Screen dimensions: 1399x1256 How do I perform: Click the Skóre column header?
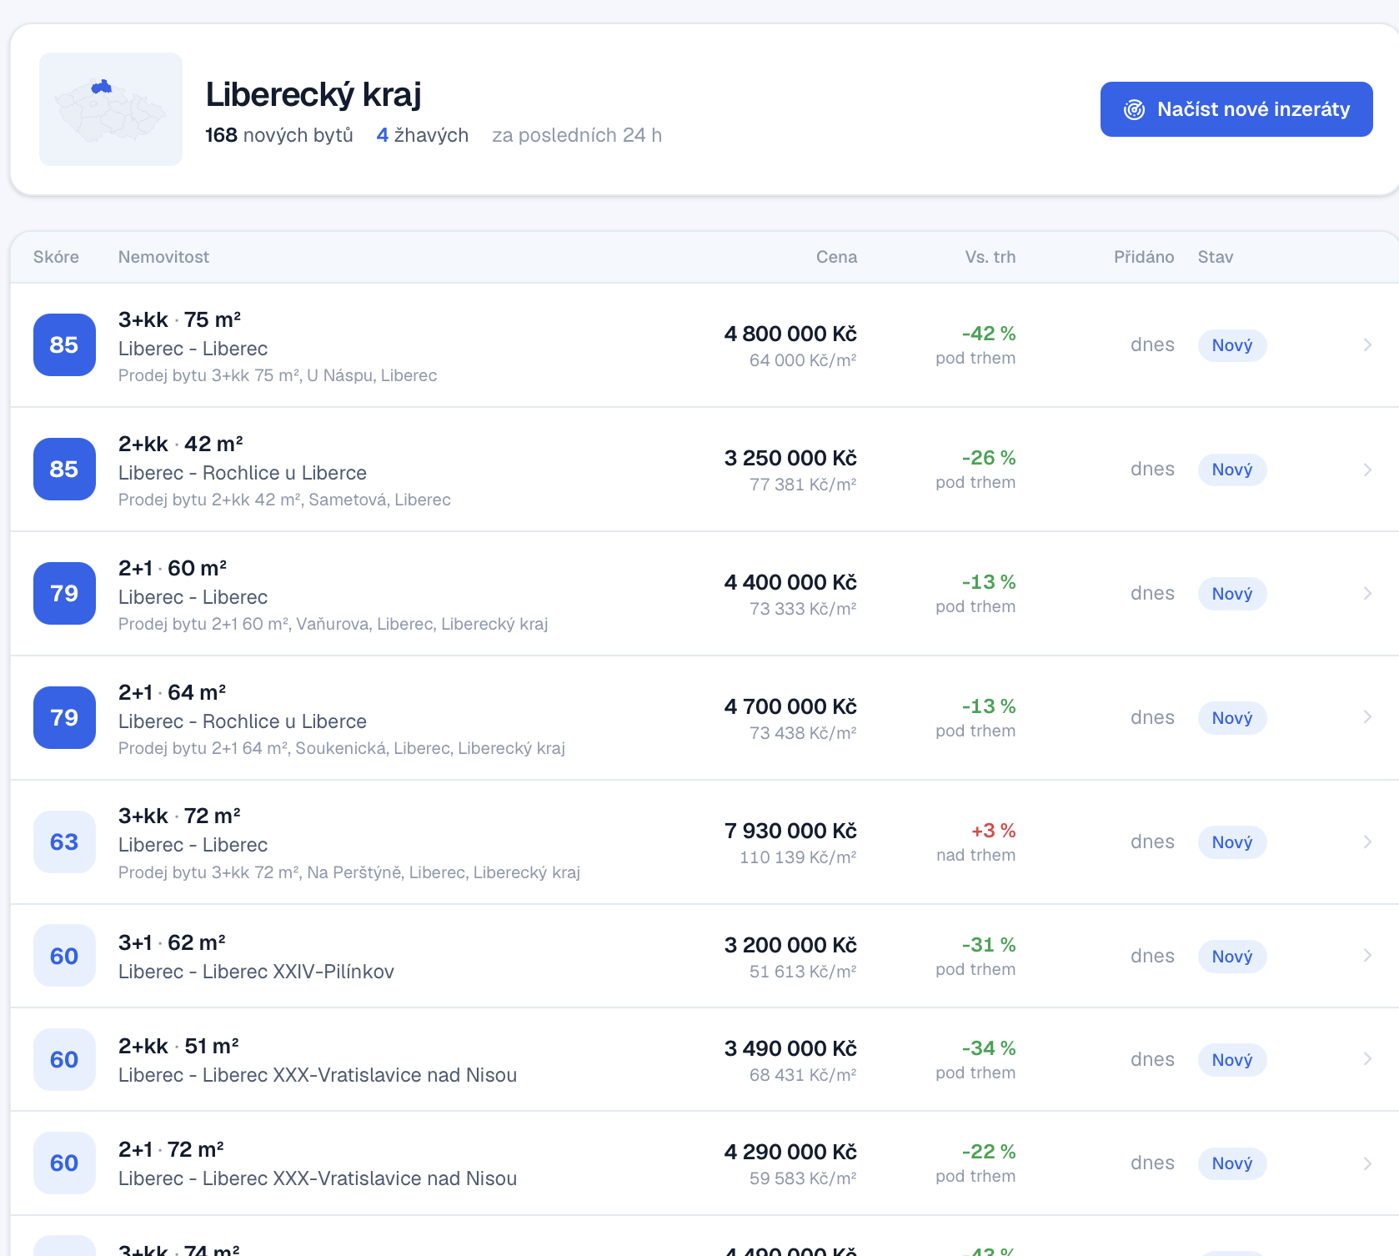tap(56, 257)
